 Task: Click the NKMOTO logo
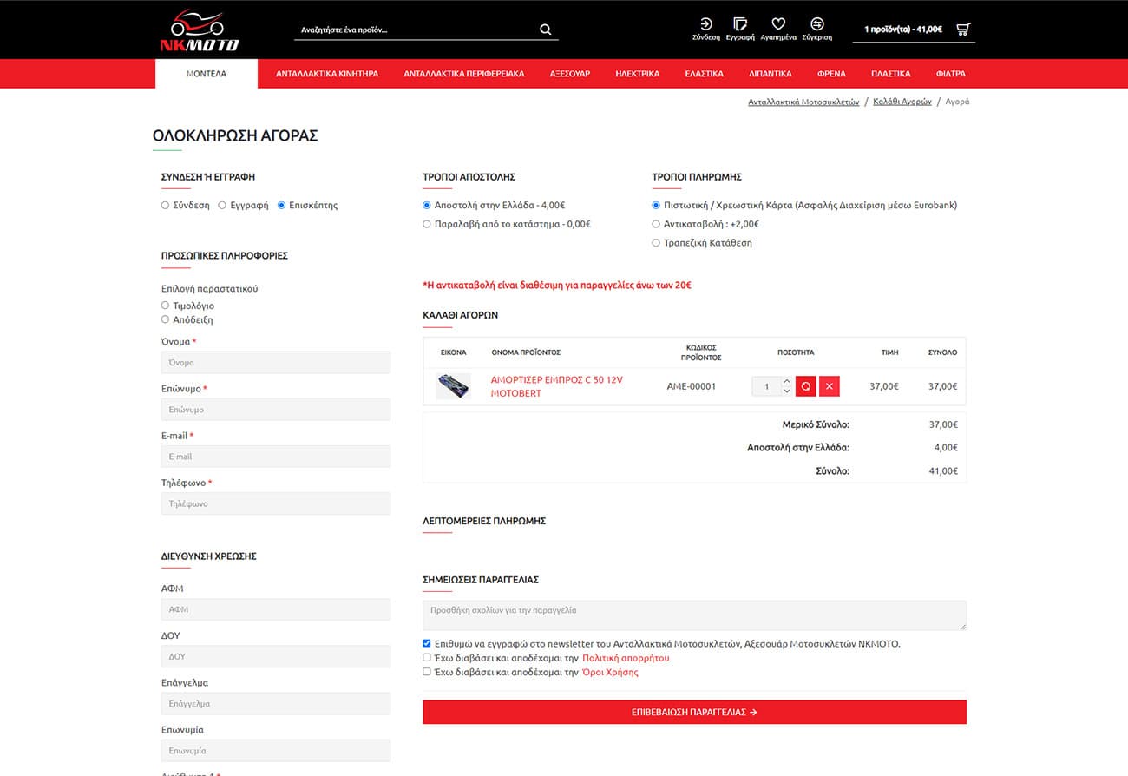tap(199, 30)
